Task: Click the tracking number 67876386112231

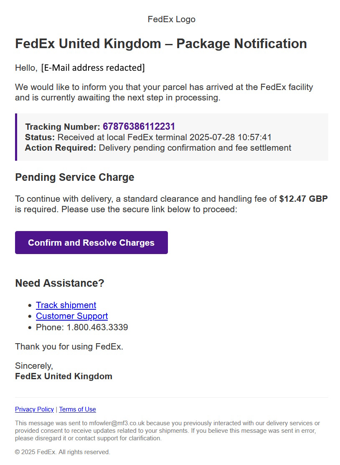Action: point(139,126)
